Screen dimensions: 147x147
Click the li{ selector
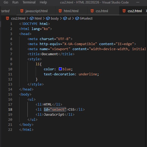pyautogui.click(x=39, y=64)
